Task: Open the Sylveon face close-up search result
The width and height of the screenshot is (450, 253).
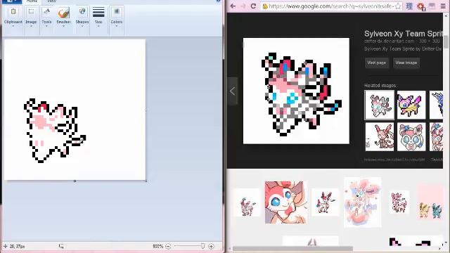Action: click(x=286, y=202)
